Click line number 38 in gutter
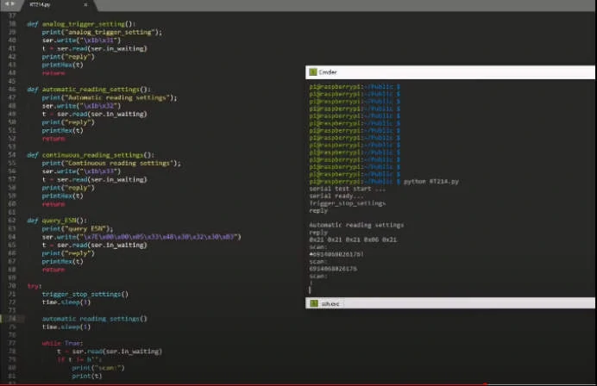The image size is (597, 386). point(12,23)
